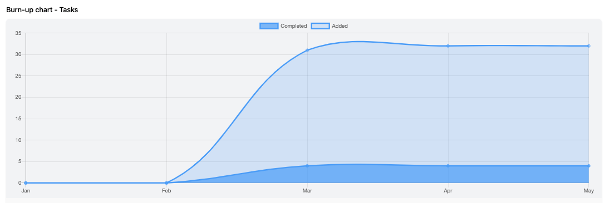Click the dark blue Completed legend swatch
The width and height of the screenshot is (605, 203).
click(x=269, y=26)
